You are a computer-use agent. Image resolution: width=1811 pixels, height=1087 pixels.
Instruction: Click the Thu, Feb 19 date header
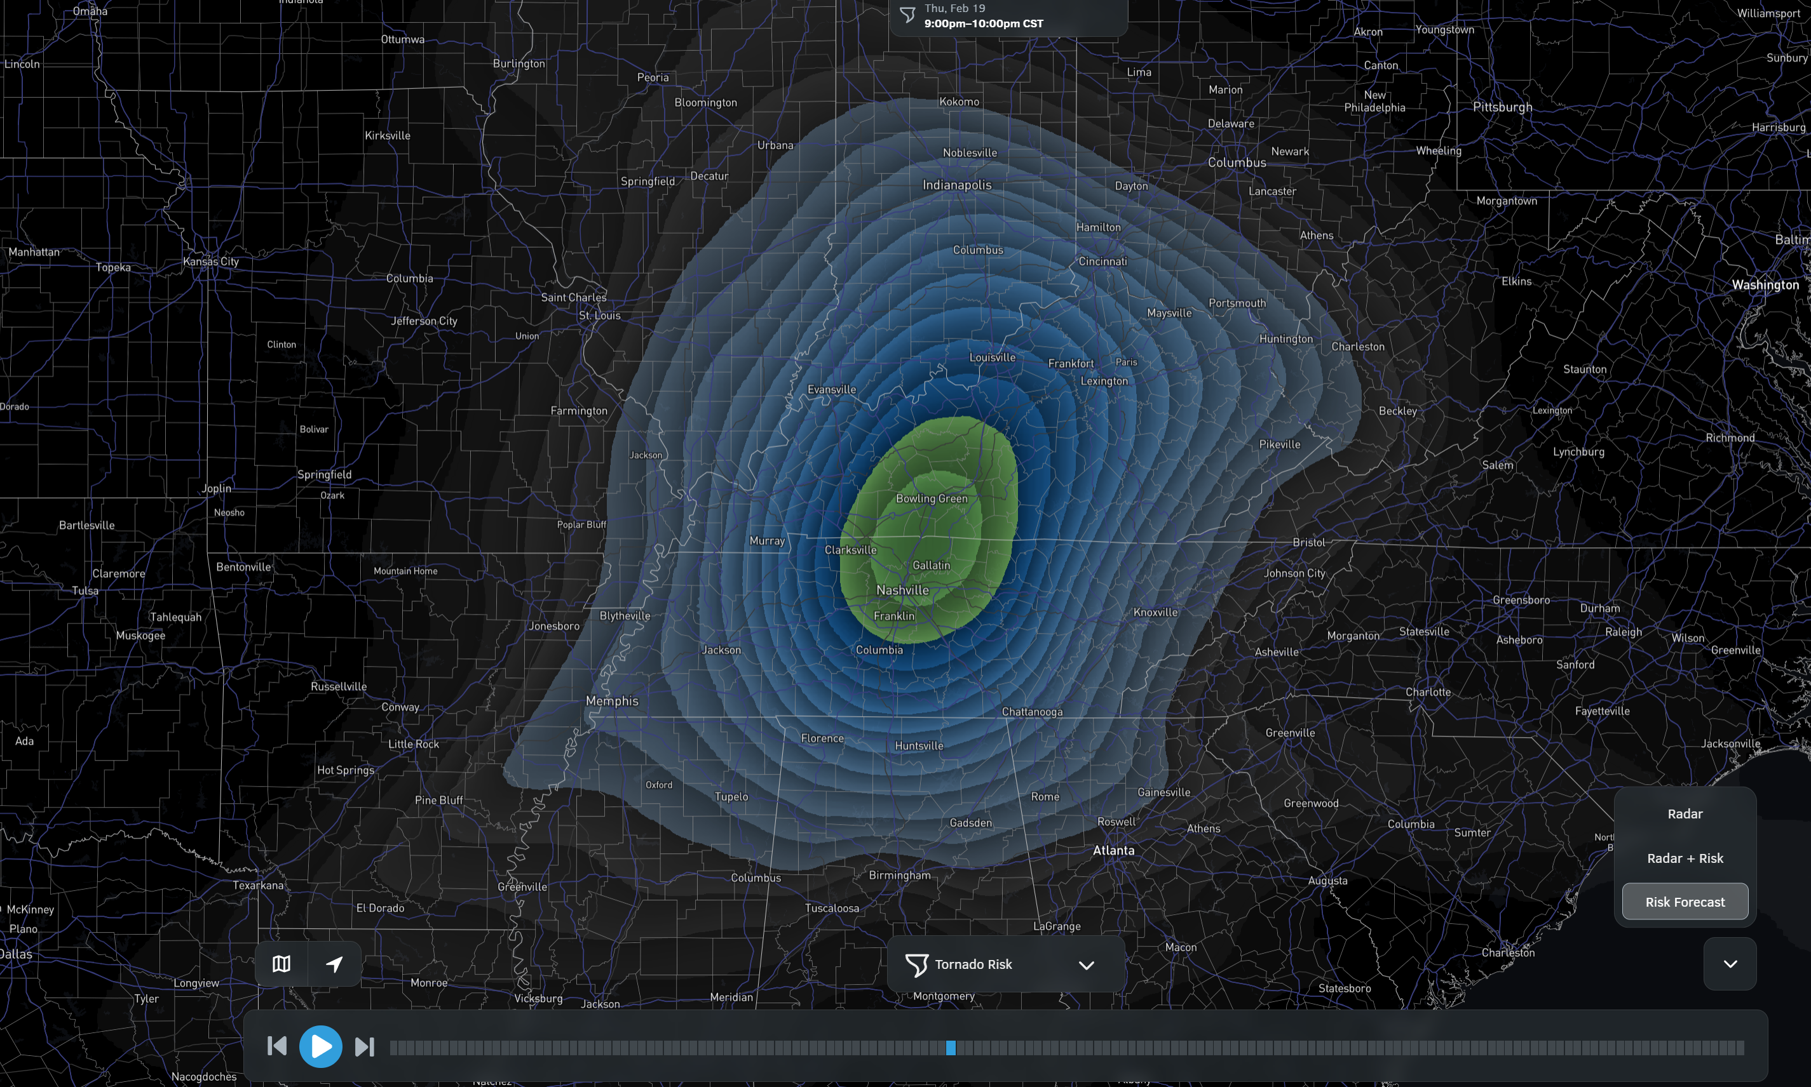point(954,8)
